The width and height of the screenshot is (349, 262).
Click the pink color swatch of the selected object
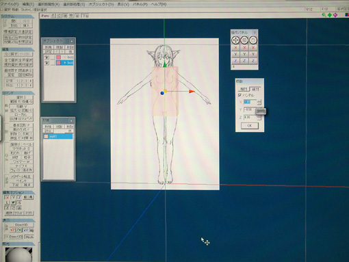pyautogui.click(x=59, y=63)
